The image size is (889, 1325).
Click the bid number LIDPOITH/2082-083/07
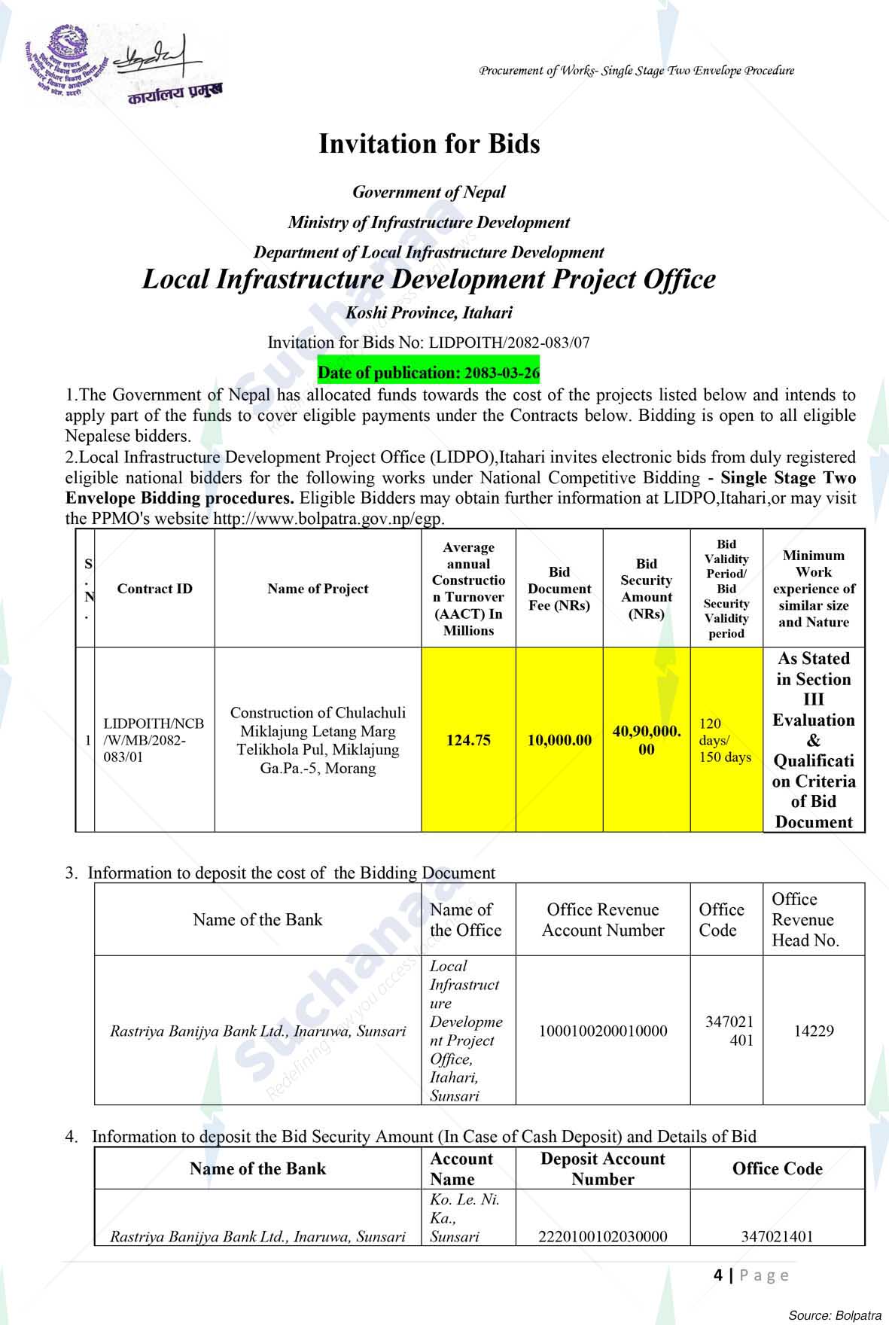point(510,343)
